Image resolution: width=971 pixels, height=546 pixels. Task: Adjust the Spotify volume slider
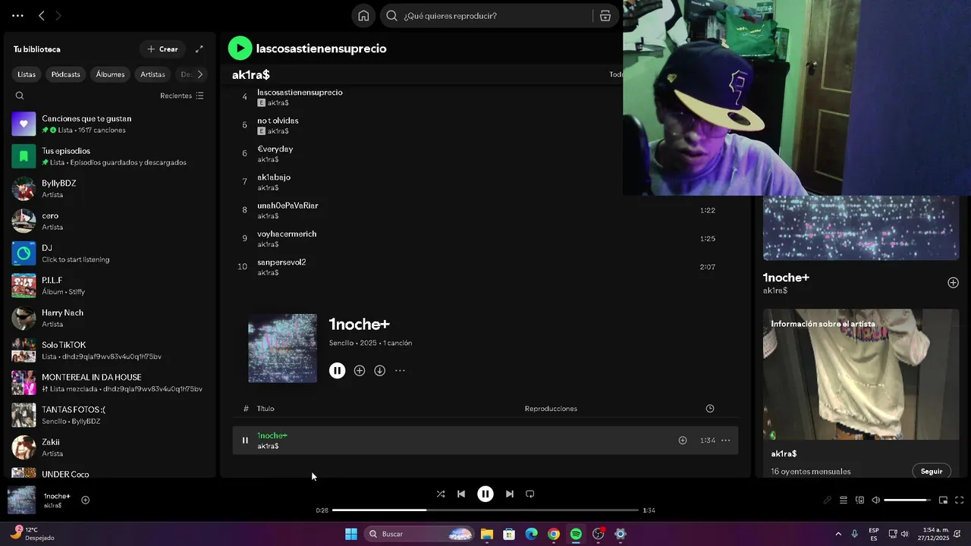pos(907,500)
